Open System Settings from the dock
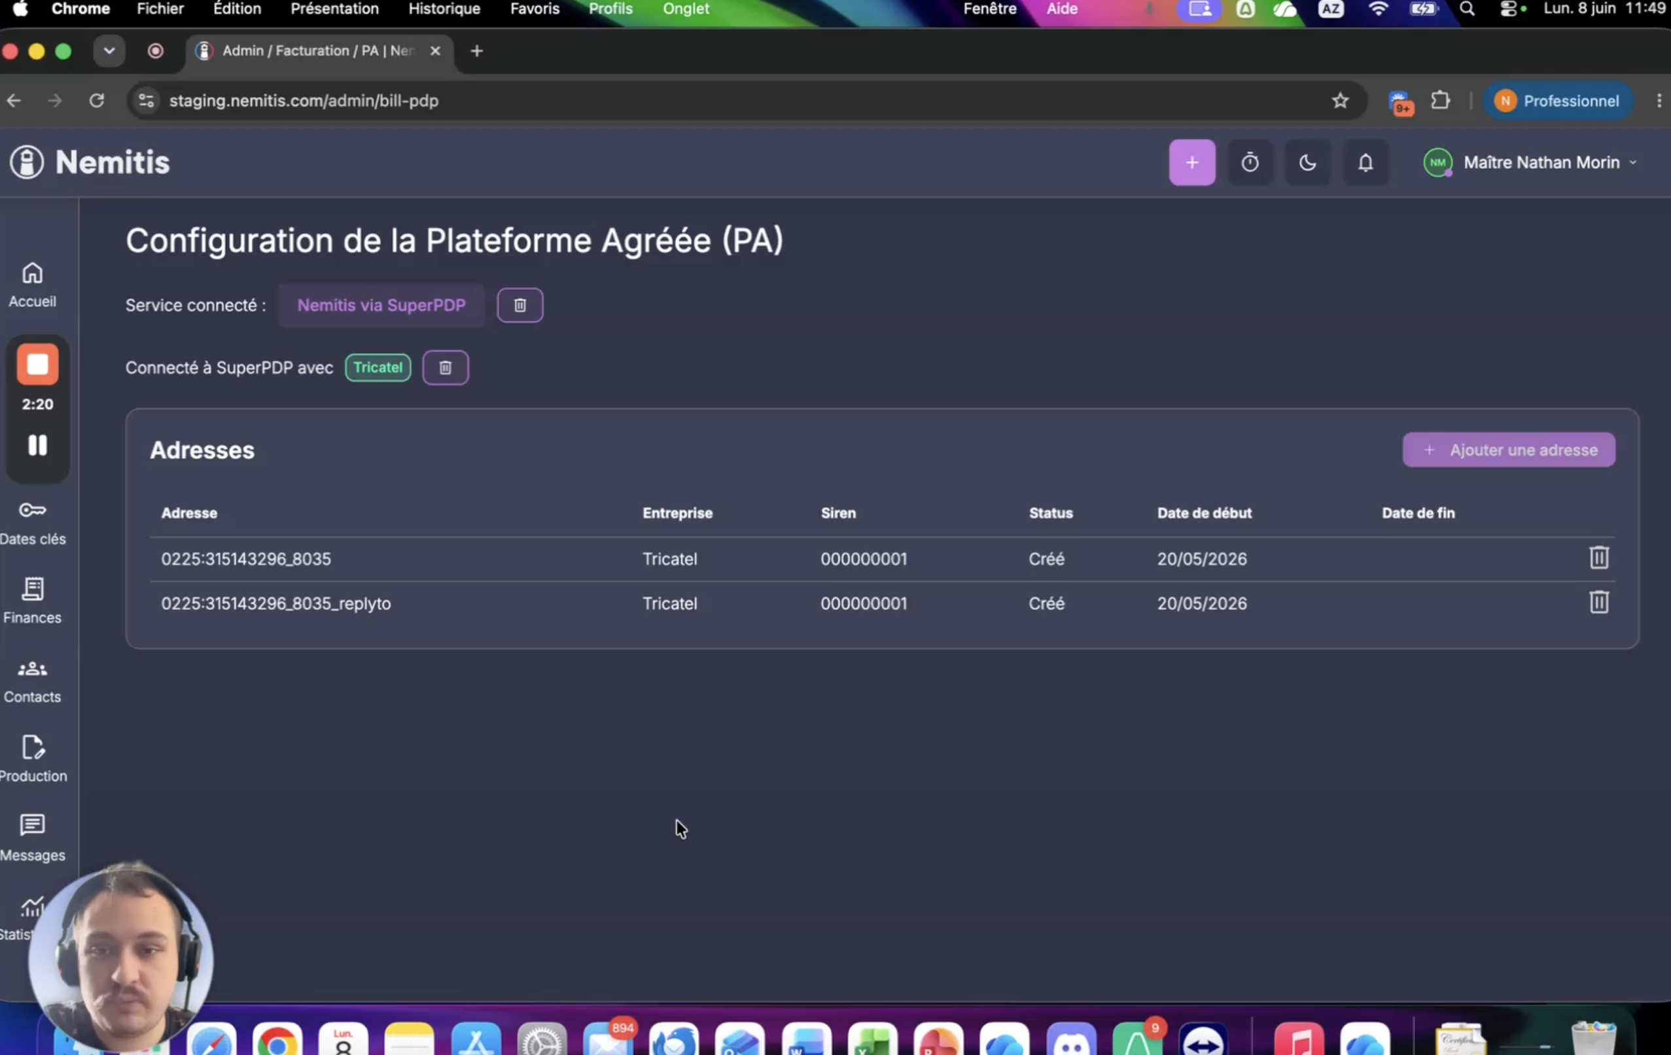 tap(542, 1039)
